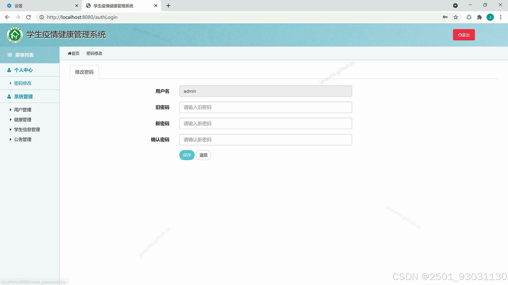Screen dimensions: 508x285
Task: Click the 返回 back button
Action: coord(203,155)
